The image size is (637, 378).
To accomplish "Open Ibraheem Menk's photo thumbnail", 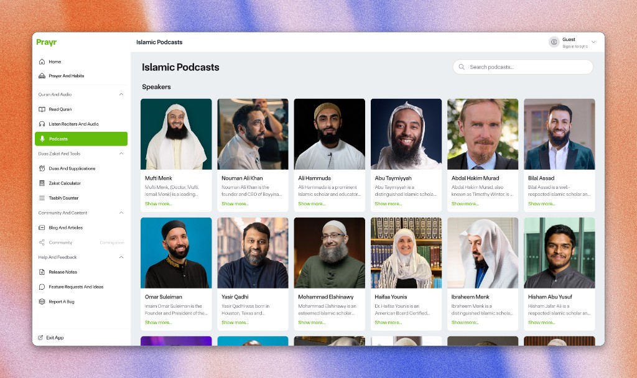I will point(483,253).
